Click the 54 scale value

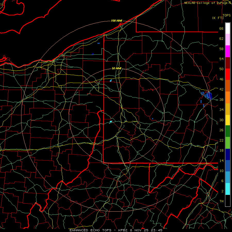[221, 59]
